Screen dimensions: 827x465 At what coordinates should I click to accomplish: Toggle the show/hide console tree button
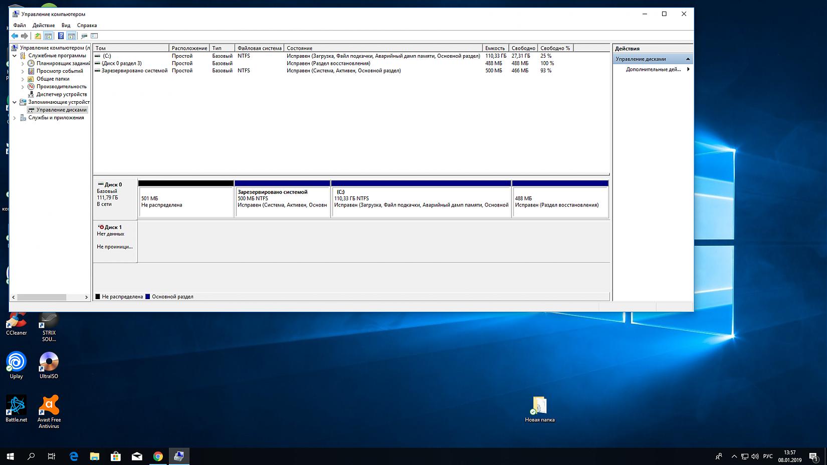tap(48, 36)
